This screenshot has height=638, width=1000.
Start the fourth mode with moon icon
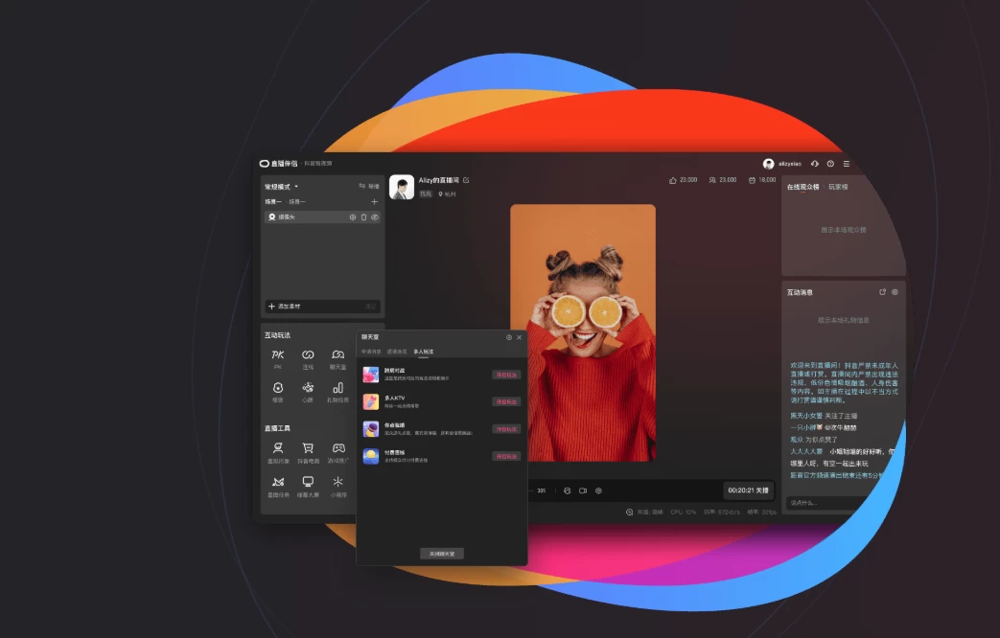(506, 456)
